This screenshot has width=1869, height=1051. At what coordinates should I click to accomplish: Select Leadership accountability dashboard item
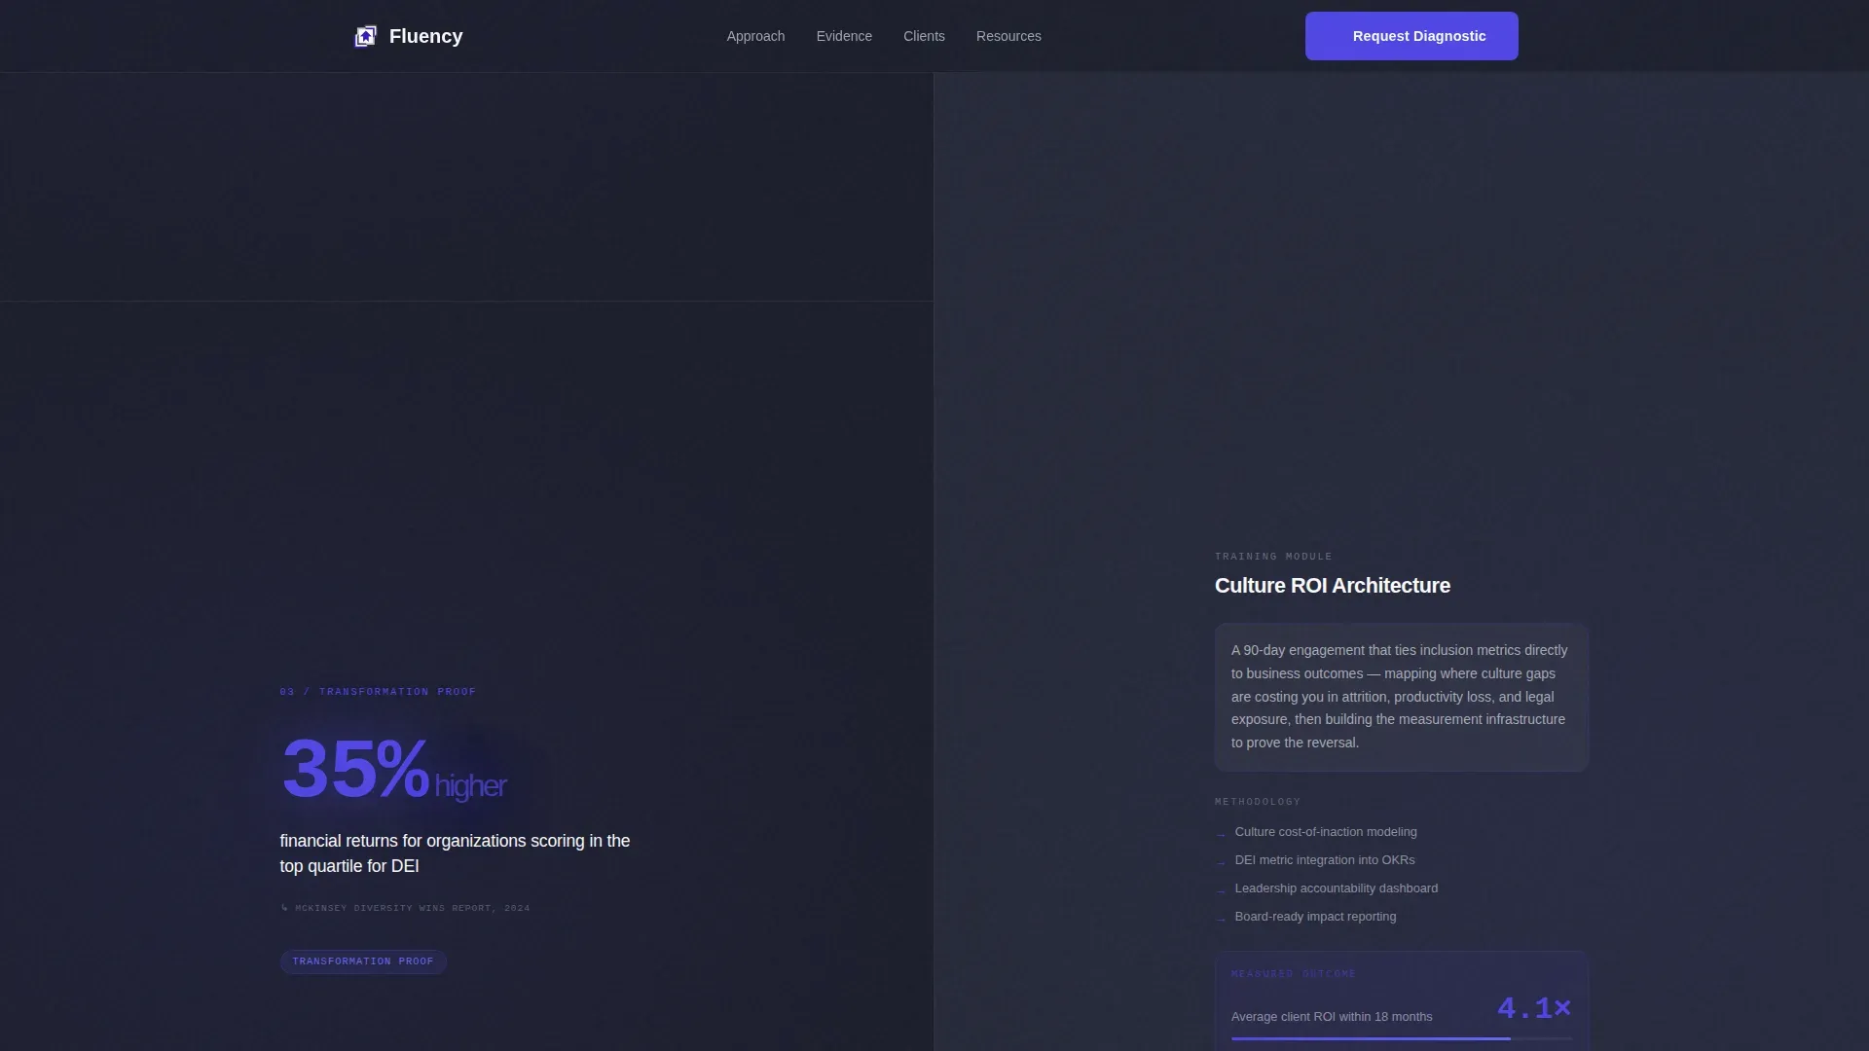coord(1337,888)
